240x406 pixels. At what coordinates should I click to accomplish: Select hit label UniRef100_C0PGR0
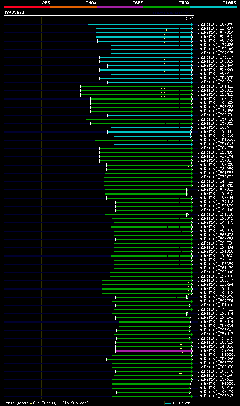tap(215, 136)
